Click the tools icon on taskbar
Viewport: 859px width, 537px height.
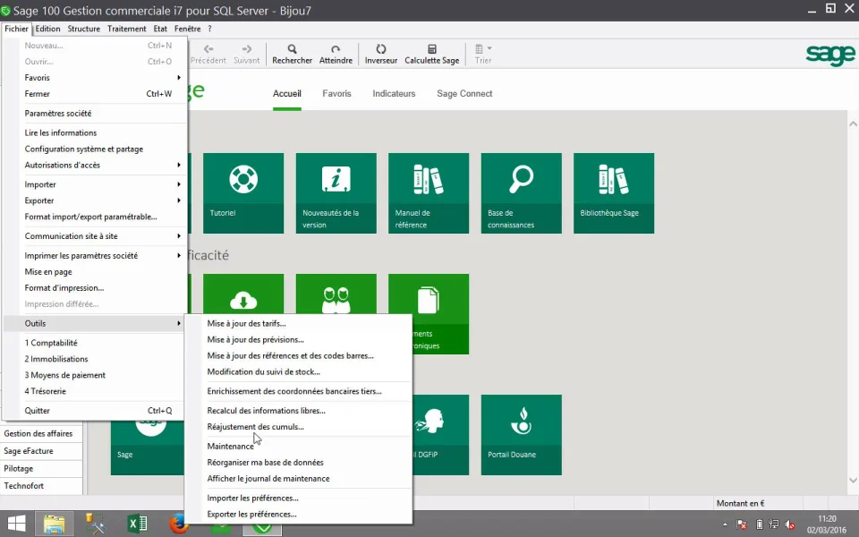[x=96, y=524]
